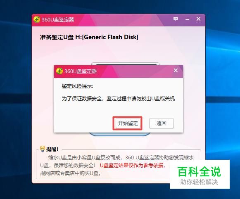Close the main 360U盘鉴定器 window
Viewport: 240px width, 199px height.
[x=198, y=19]
